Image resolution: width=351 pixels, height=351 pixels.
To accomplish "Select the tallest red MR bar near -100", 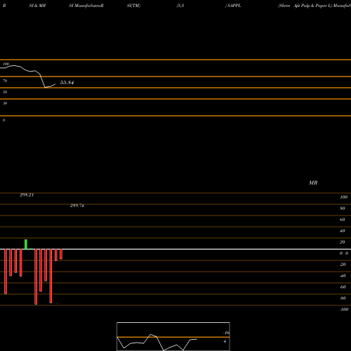I will click(36, 277).
